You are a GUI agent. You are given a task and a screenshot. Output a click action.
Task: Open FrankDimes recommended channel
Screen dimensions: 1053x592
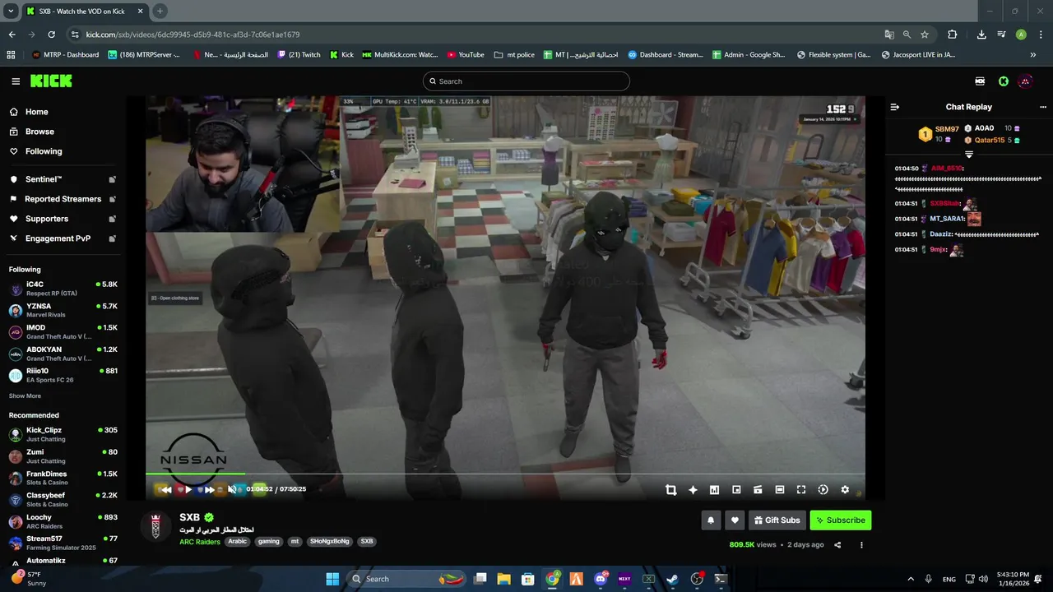(63, 479)
